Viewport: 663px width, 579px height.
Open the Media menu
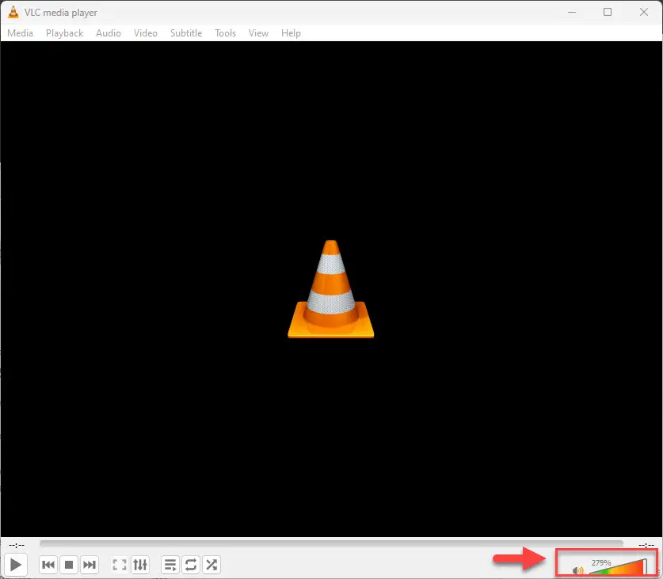coord(21,33)
